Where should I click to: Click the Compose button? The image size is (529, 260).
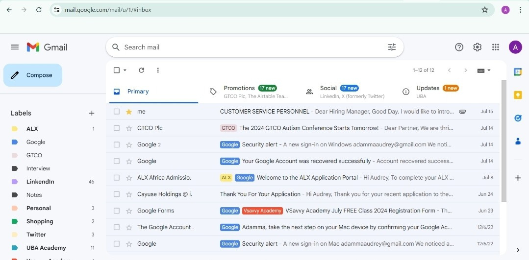coord(33,75)
